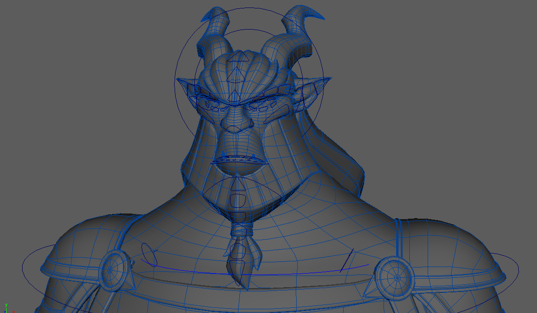537x313 pixels.
Task: Click the tip of the right horn
Action: coord(322,18)
